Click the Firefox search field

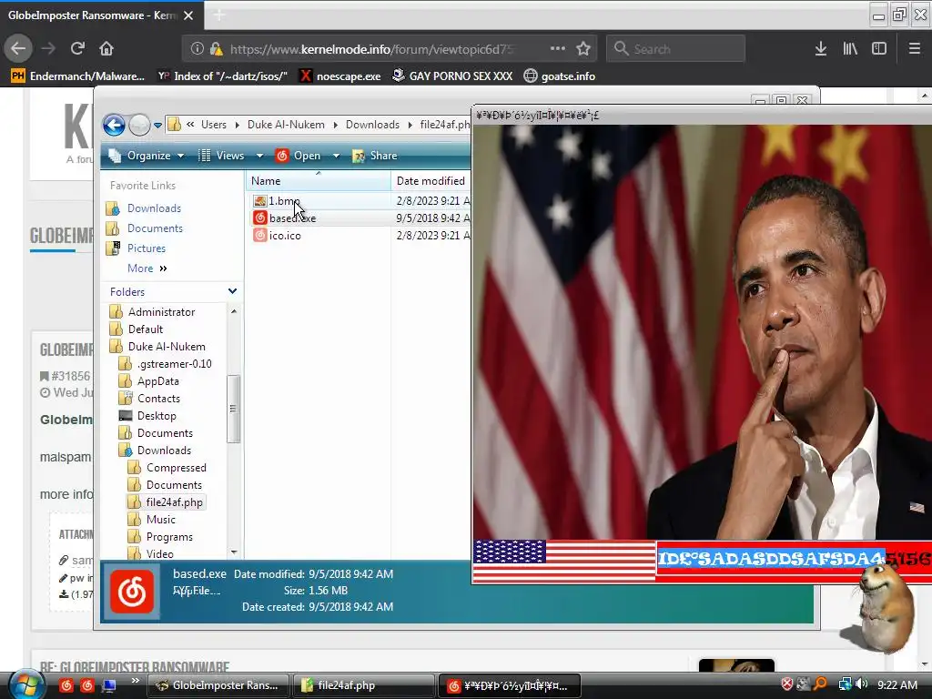(x=676, y=49)
